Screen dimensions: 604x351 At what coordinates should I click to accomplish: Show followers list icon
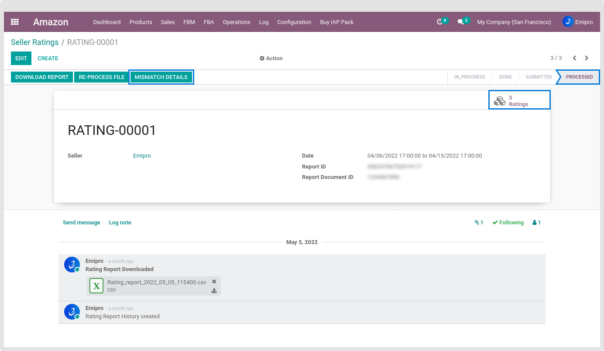point(536,223)
